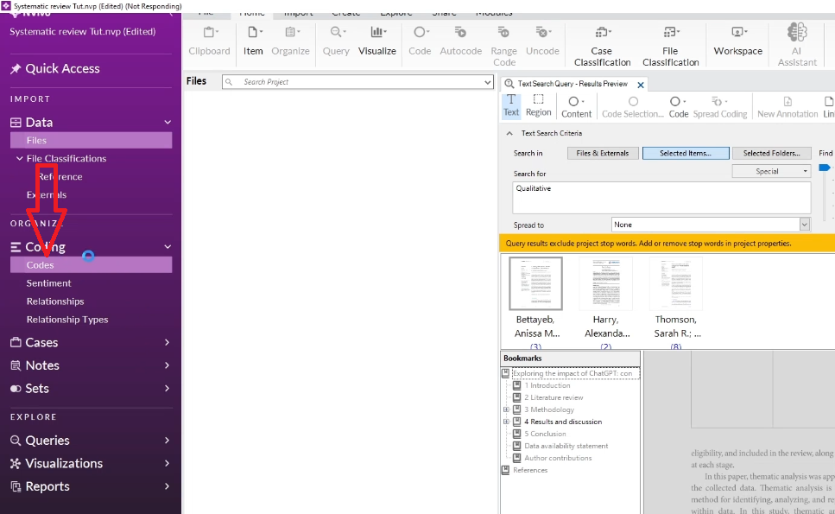Open Case Classification in the ribbon
The image size is (835, 514).
[602, 46]
